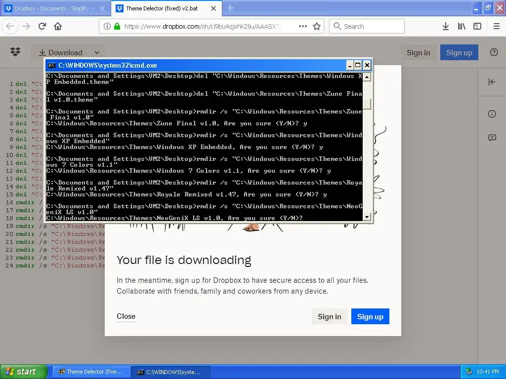
Task: Open Firefox hamburger menu
Action: pos(497,26)
